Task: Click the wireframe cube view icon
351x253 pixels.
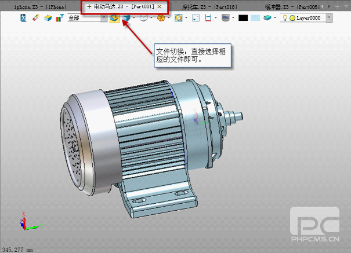Action: (x=143, y=18)
